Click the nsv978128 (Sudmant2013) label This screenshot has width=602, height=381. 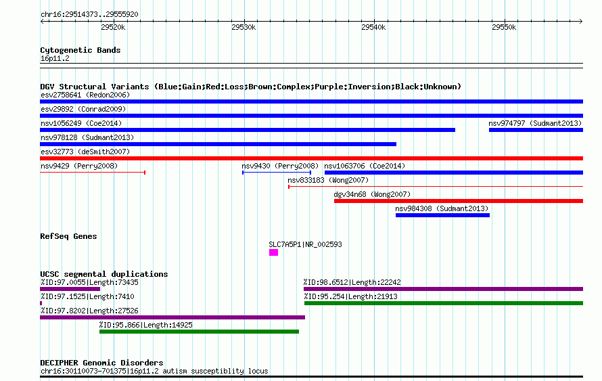[87, 137]
